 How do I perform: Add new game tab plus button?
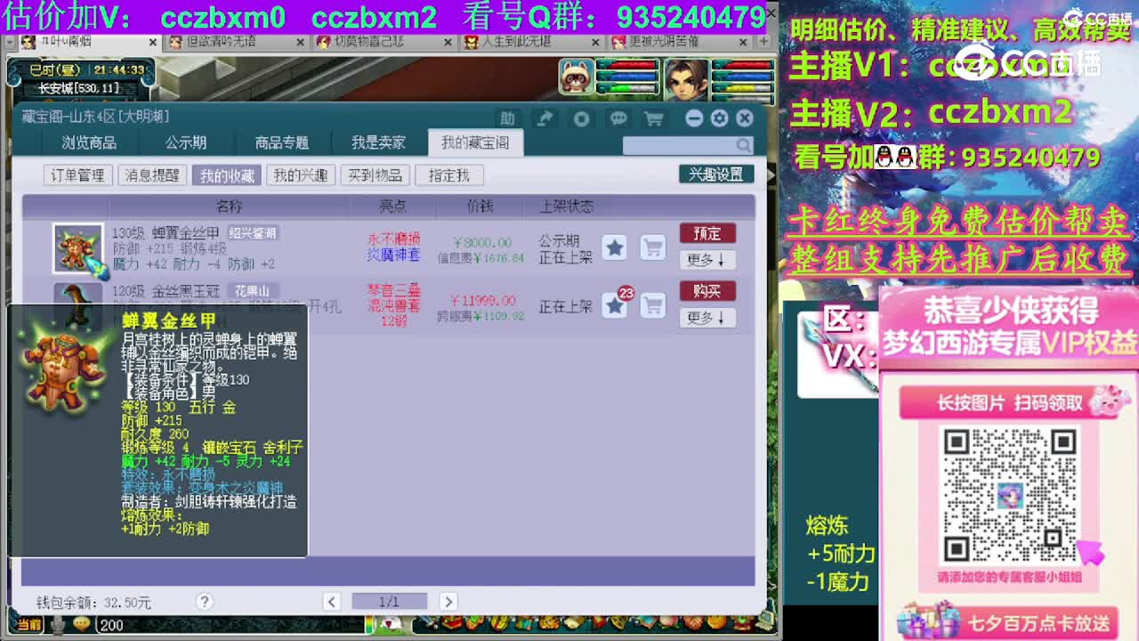[762, 41]
